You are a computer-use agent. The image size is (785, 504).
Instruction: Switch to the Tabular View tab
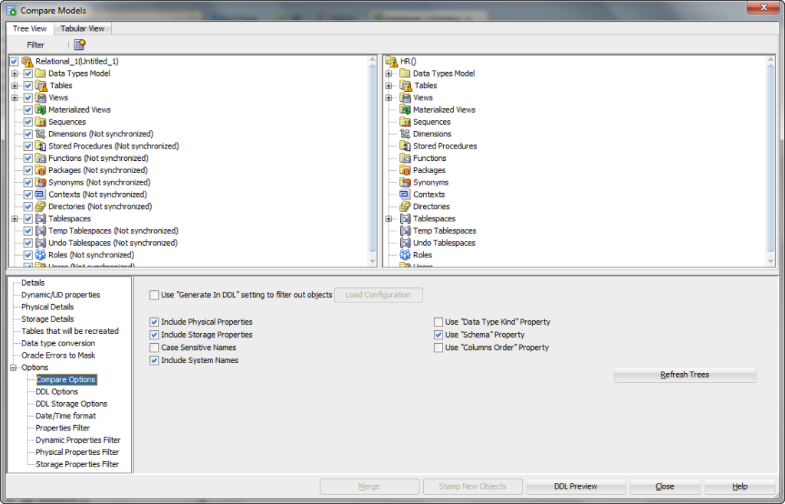click(83, 28)
